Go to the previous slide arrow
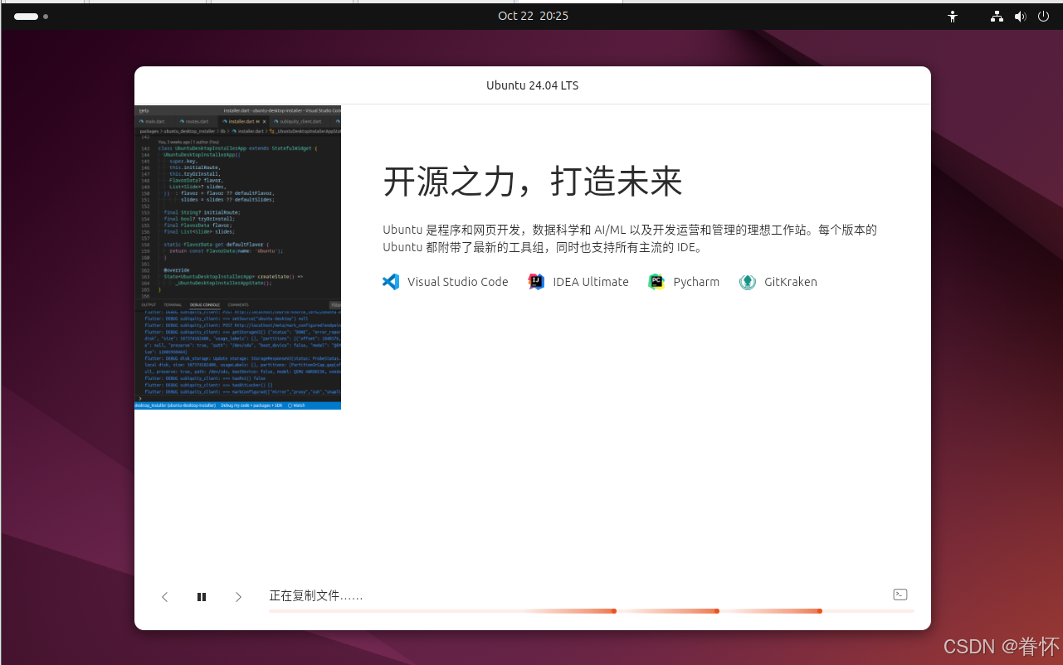 coord(165,597)
